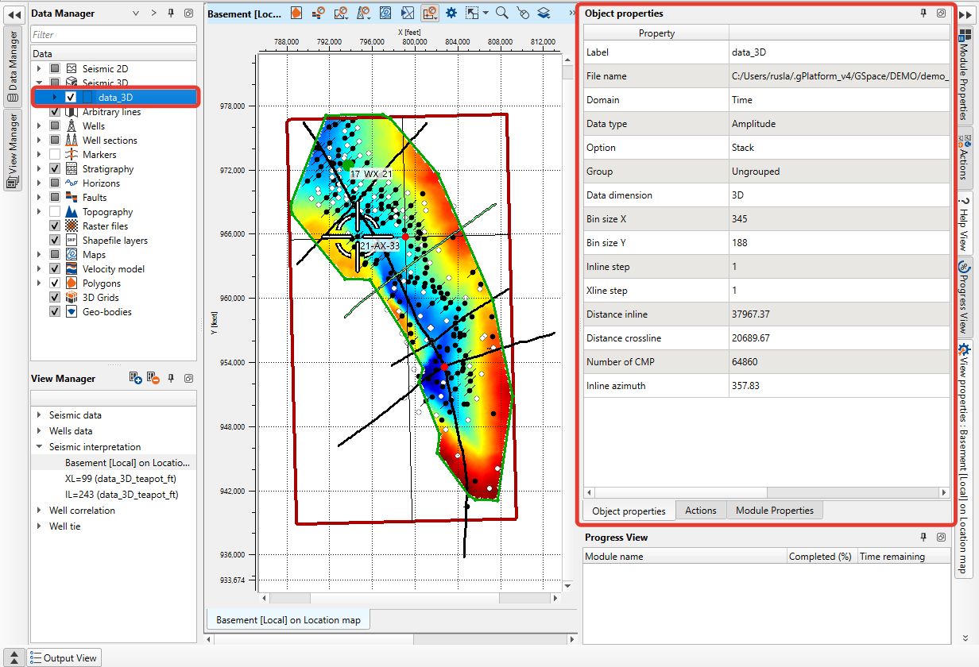The height and width of the screenshot is (667, 979).
Task: Select the magnifier zoom tool
Action: [502, 13]
